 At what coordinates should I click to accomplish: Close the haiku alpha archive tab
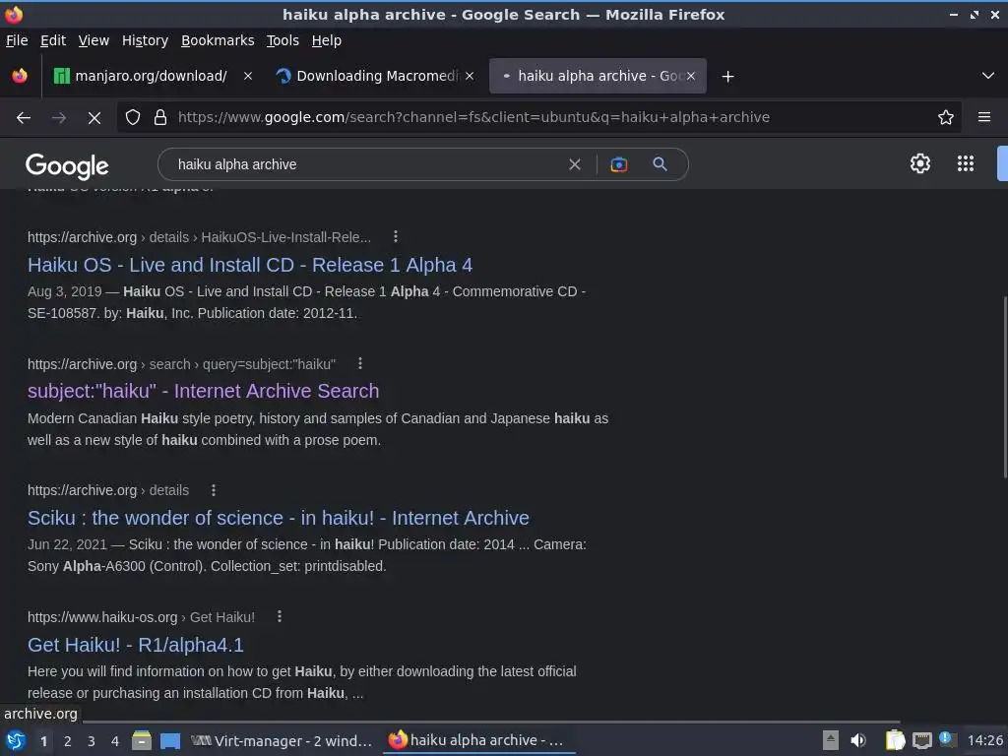pos(690,76)
